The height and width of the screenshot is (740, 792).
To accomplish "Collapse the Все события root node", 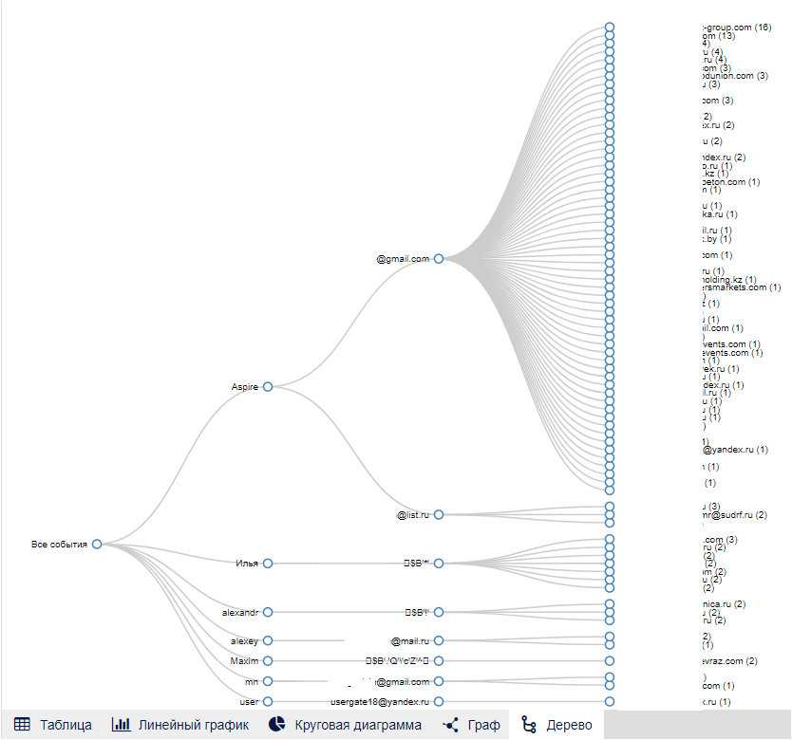I will (97, 544).
